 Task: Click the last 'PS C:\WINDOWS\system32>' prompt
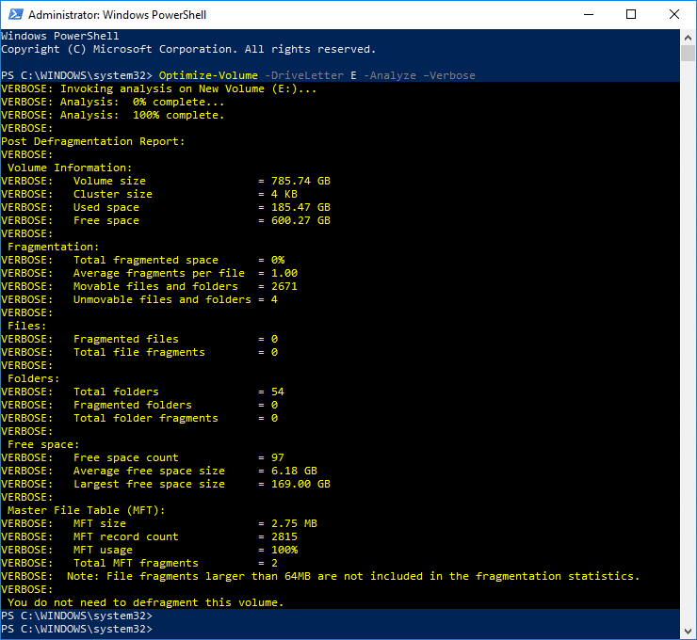(76, 629)
